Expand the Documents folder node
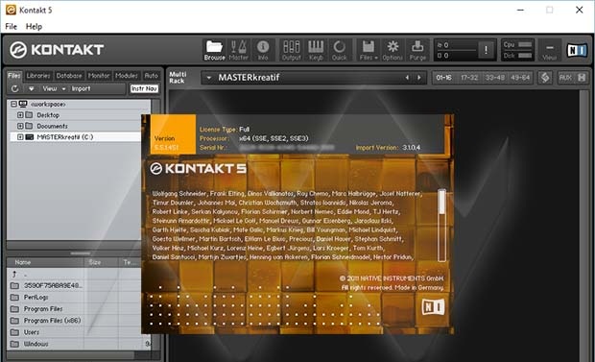Image resolution: width=595 pixels, height=362 pixels. [x=20, y=126]
